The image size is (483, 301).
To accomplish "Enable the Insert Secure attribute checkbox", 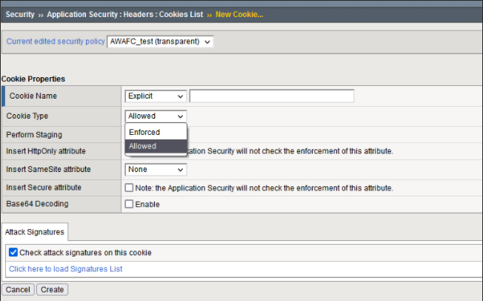I will coord(130,188).
